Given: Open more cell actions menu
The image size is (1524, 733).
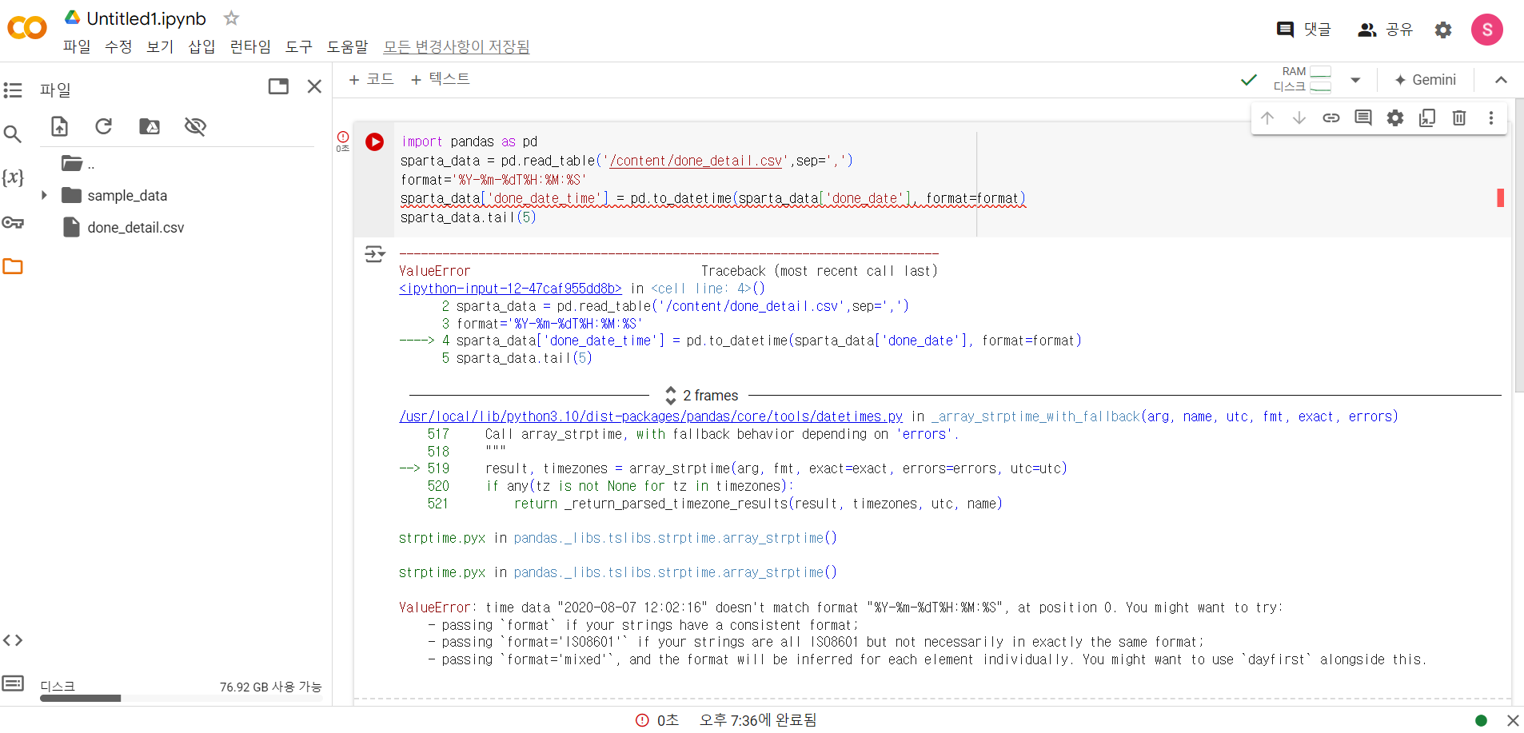Looking at the screenshot, I should tap(1491, 118).
